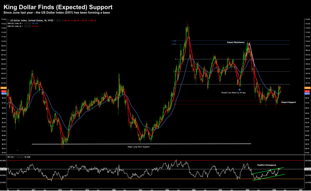Open the RSI (14) dropdown arrow
311x191 pixels.
pos(15,157)
